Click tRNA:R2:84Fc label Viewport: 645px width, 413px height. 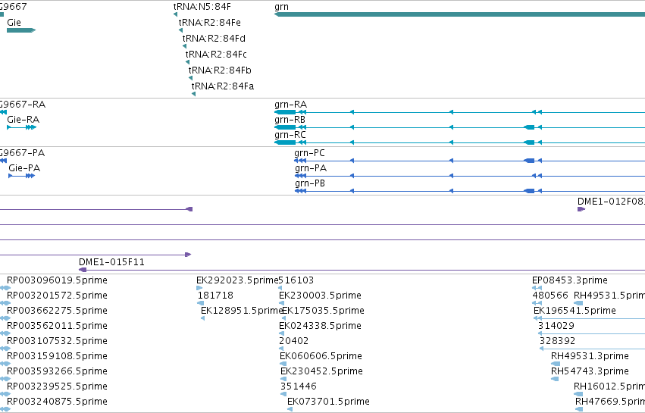tap(216, 55)
